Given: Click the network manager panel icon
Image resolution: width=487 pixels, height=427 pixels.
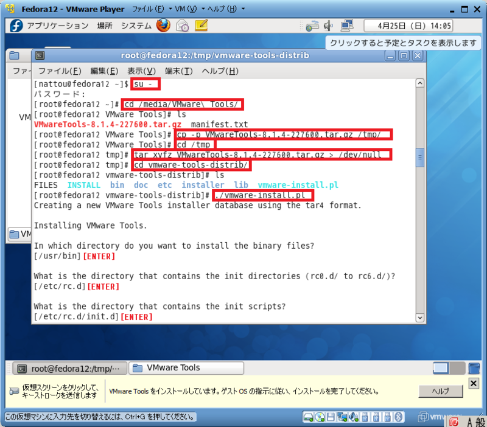Looking at the screenshot, I should point(312,26).
